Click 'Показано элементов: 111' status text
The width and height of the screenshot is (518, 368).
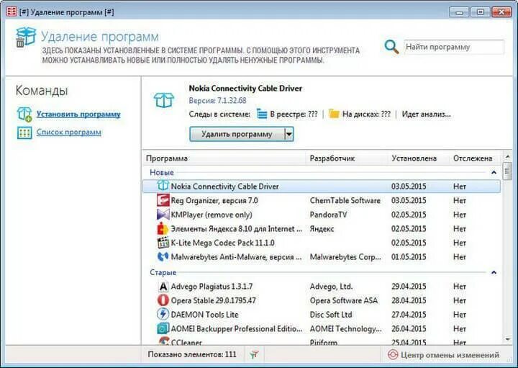pyautogui.click(x=192, y=355)
